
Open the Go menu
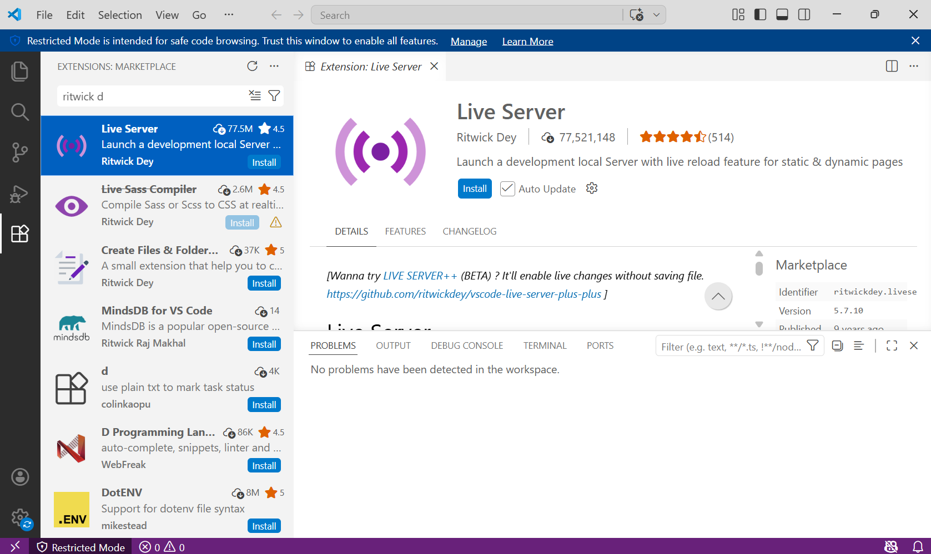click(x=199, y=15)
